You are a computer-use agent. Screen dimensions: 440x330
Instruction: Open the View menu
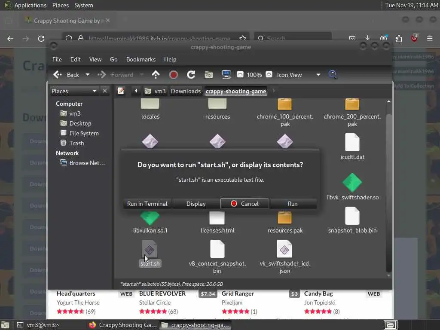coord(95,59)
